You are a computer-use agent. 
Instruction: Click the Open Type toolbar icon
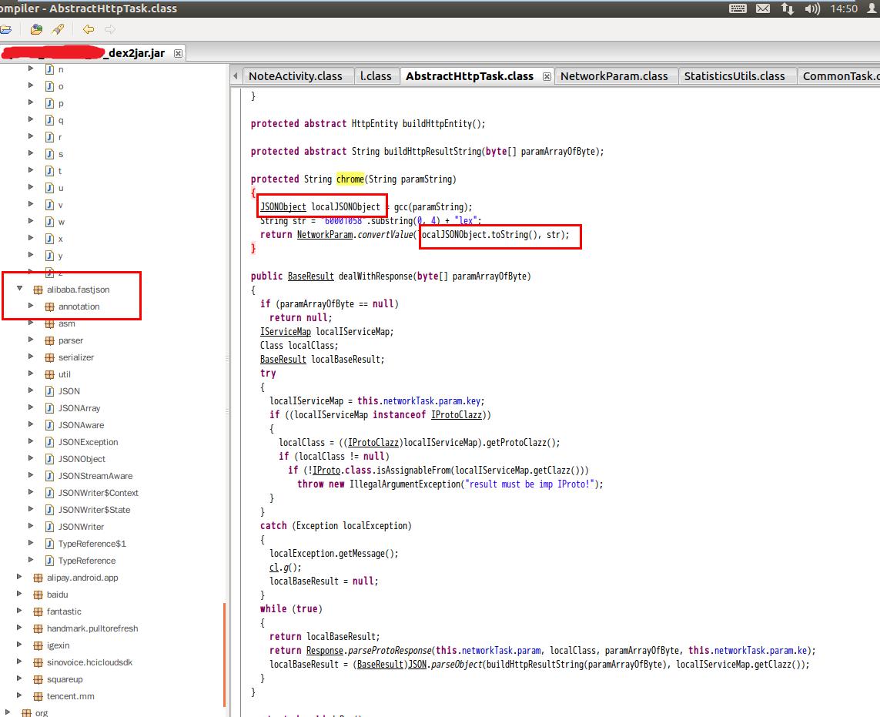coord(36,29)
